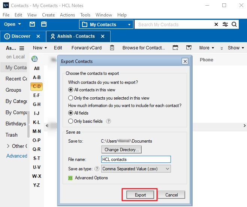Select the C-D alphabet filter
The image size is (247, 207).
[x=37, y=86]
